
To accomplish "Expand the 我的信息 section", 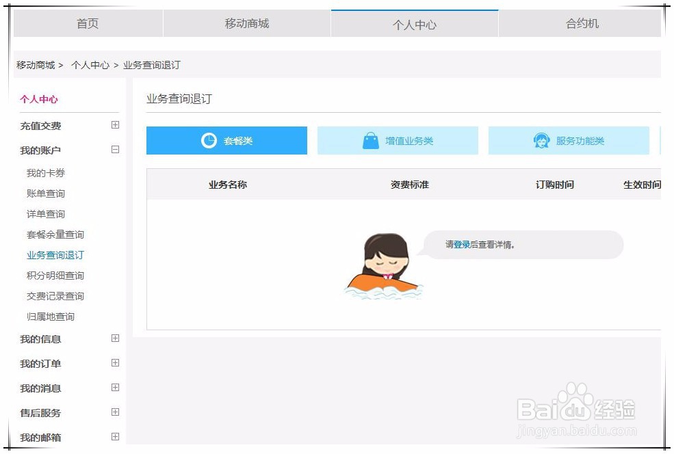I will pos(115,338).
